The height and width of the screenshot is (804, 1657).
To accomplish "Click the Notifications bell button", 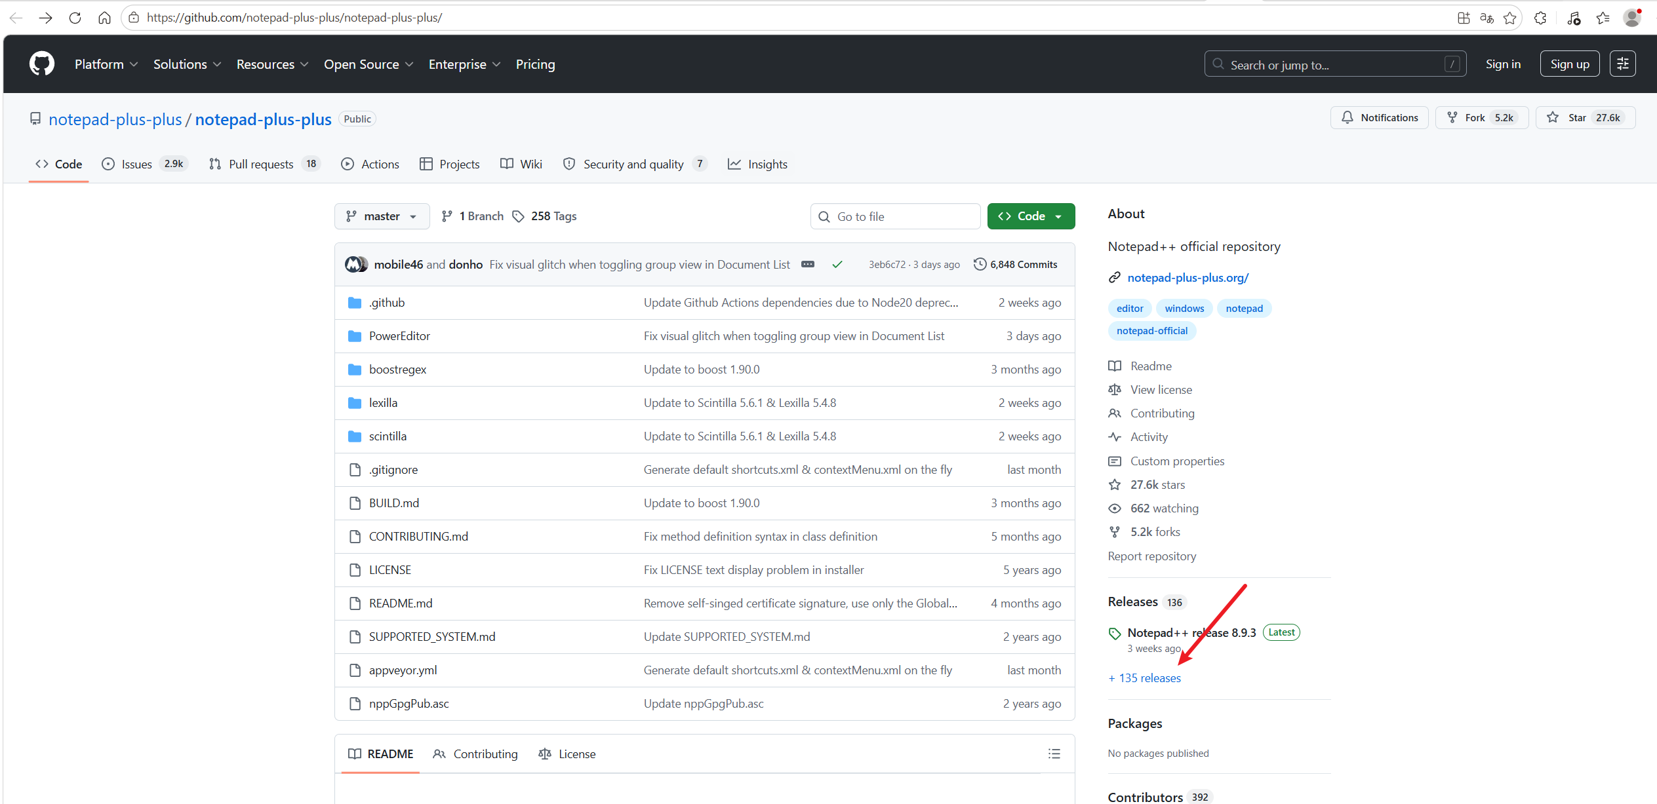I will [1379, 117].
